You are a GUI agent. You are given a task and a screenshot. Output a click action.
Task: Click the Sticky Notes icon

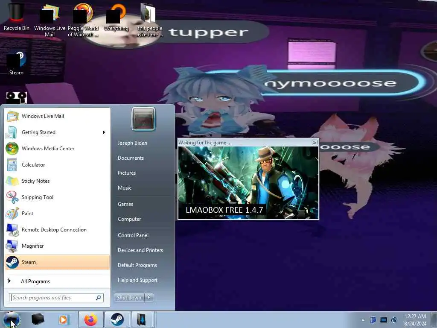(12, 181)
